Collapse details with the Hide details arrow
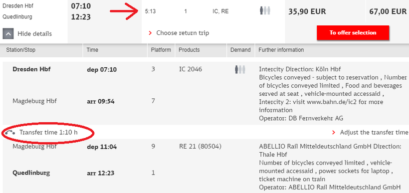Viewport: 409px width, 193px height. point(8,33)
